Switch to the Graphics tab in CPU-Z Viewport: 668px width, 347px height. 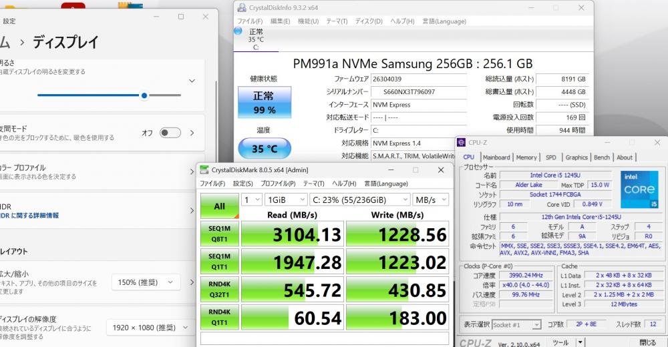point(576,157)
